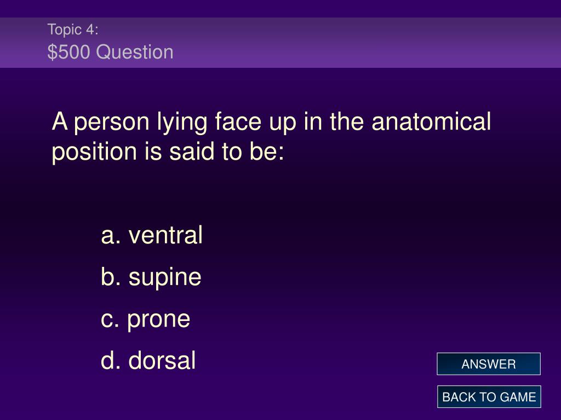Click the "Topic 4:" label
The image size is (561, 420).
(73, 30)
